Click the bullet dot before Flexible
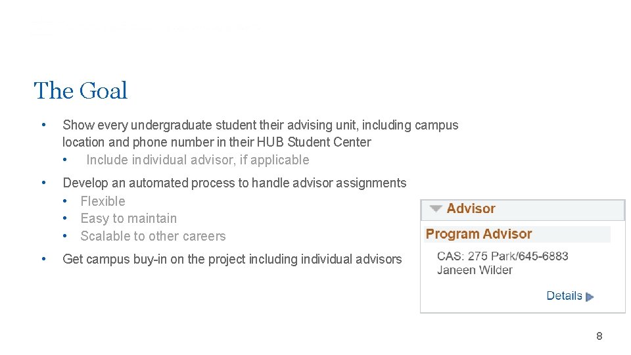Image resolution: width=631 pixels, height=355 pixels. (65, 201)
